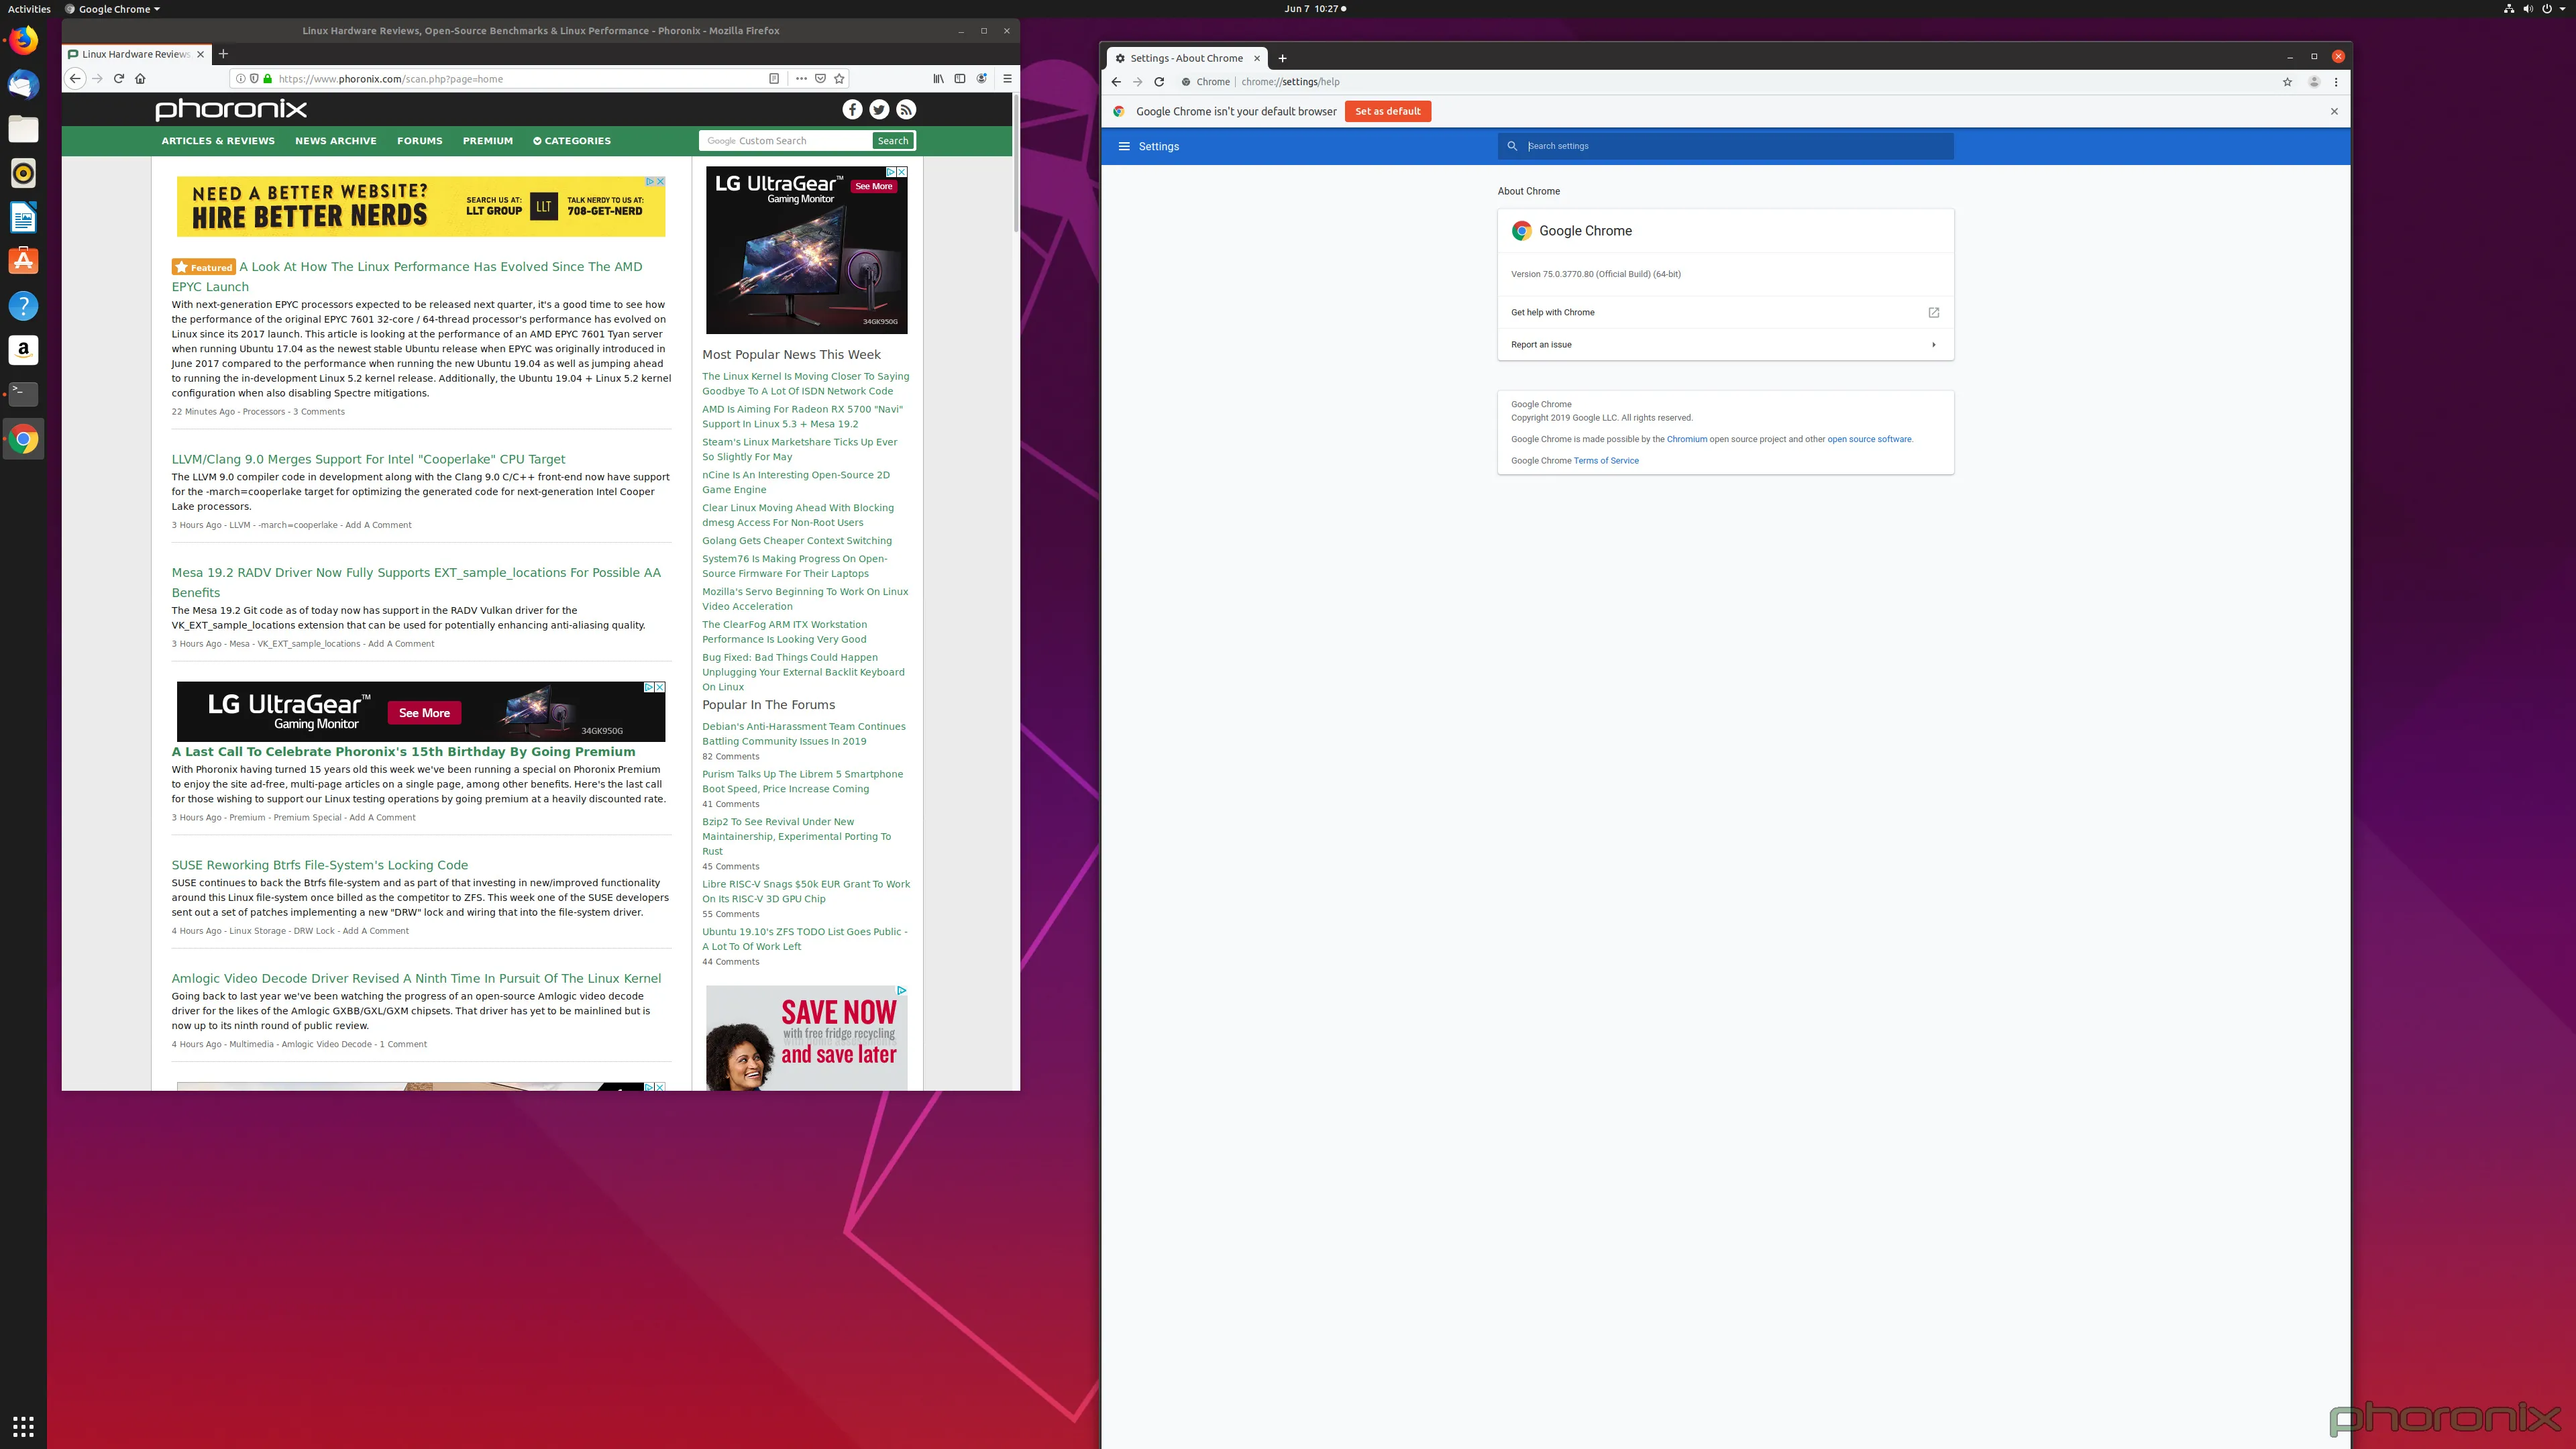Open Terminal from the dock

[23, 394]
